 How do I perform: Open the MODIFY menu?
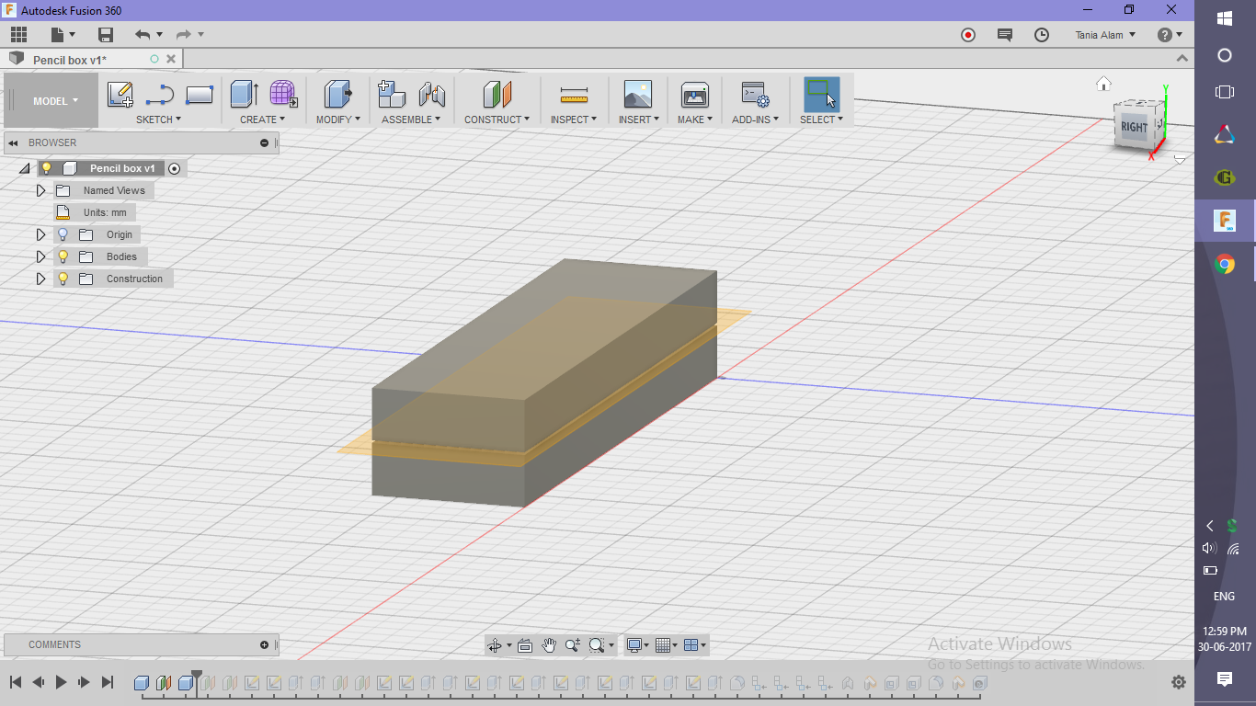337,120
